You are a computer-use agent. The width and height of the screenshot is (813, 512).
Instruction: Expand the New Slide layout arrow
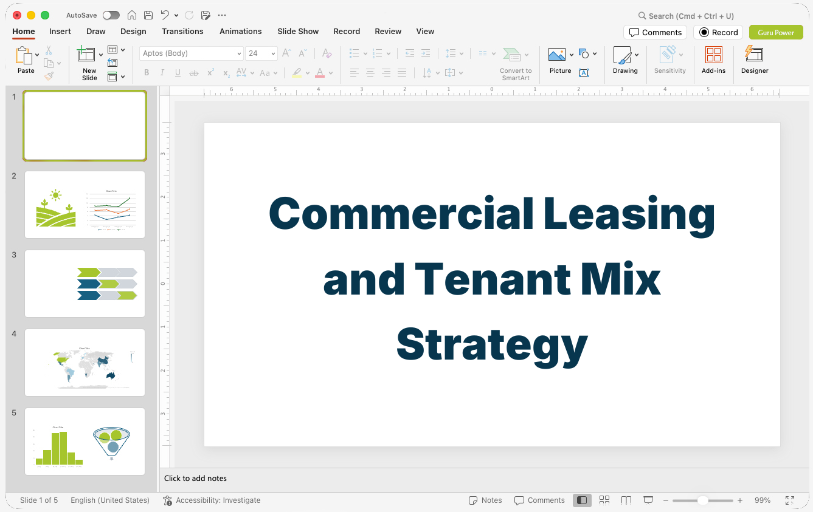(101, 55)
